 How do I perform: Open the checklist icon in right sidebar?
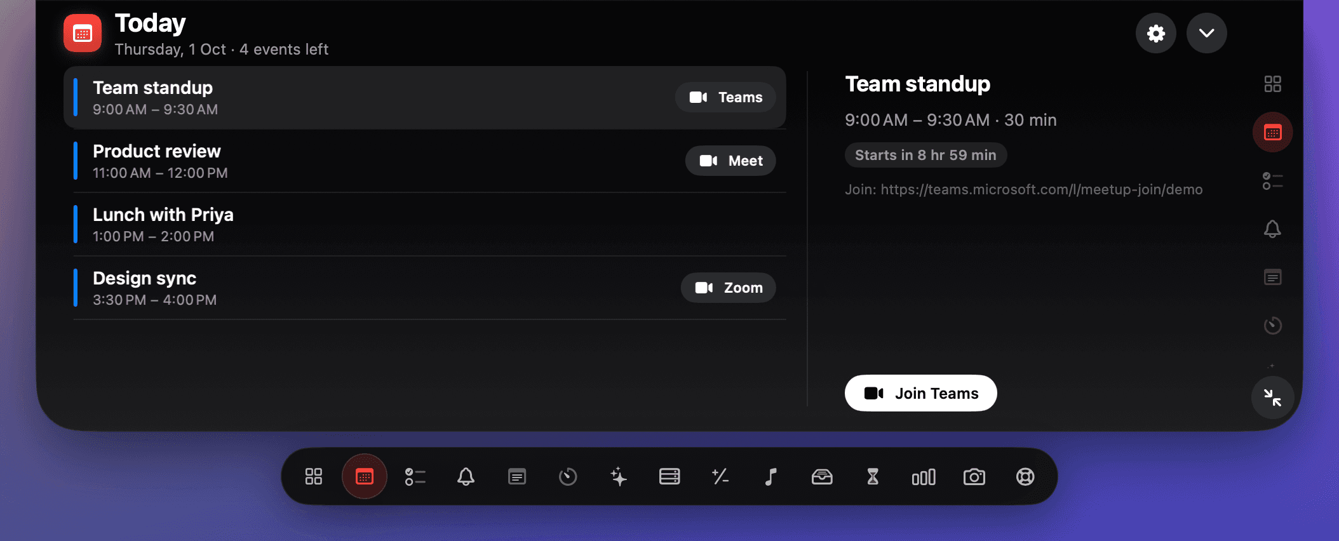1272,181
